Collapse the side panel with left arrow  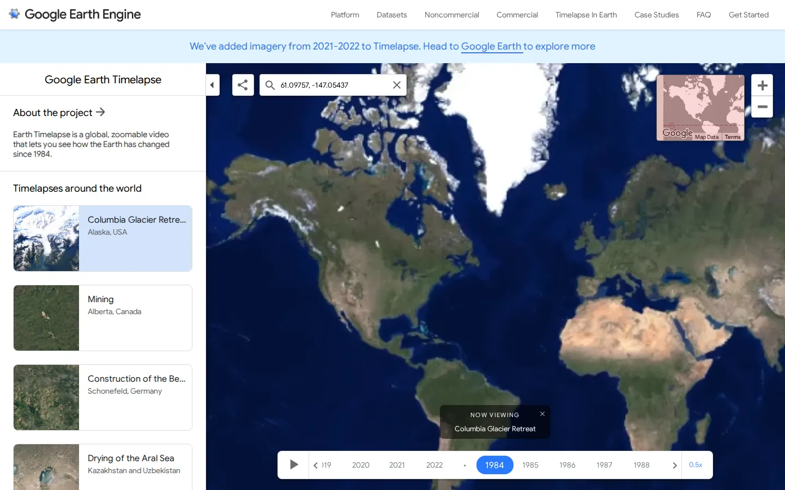213,85
